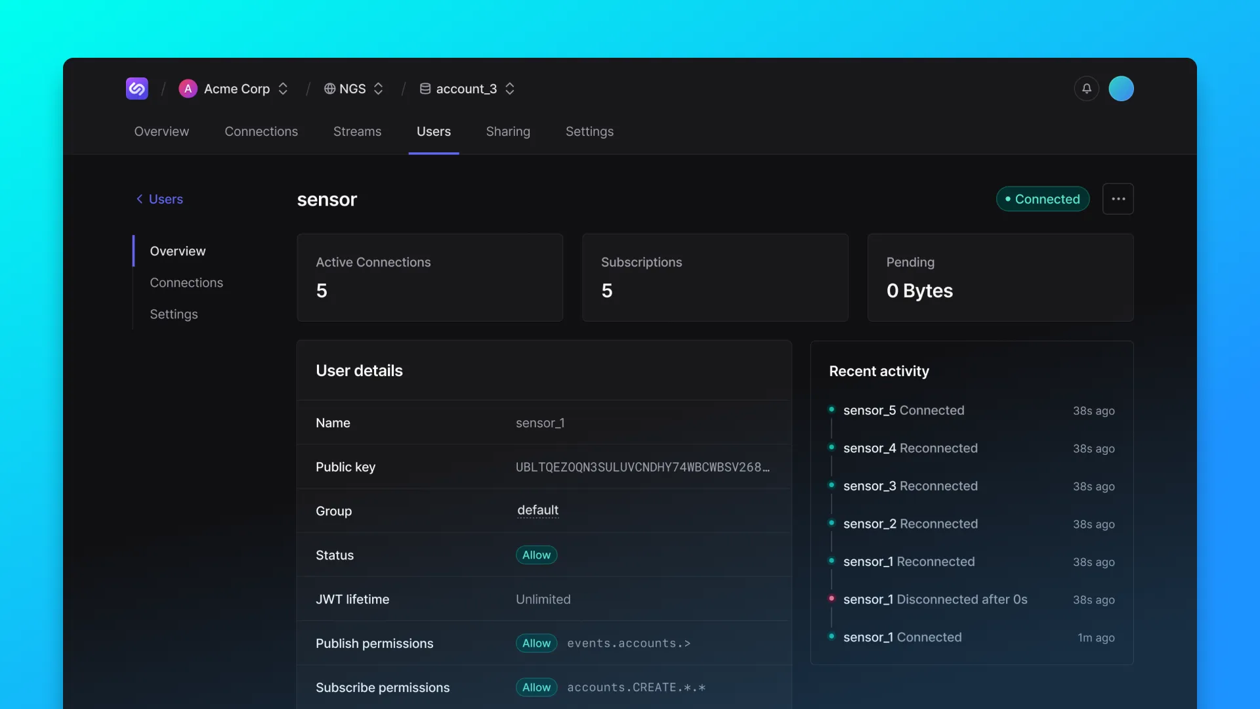1260x709 pixels.
Task: Click the Subscriptions card
Action: pos(715,278)
